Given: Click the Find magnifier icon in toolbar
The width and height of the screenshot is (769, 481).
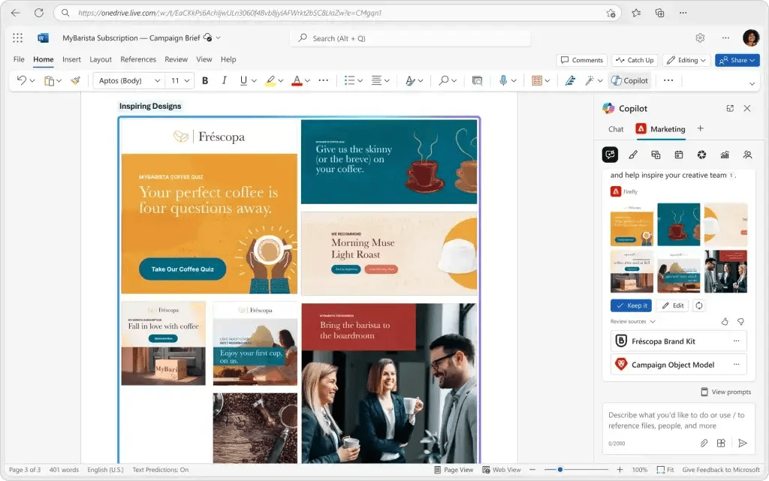Looking at the screenshot, I should tap(443, 80).
